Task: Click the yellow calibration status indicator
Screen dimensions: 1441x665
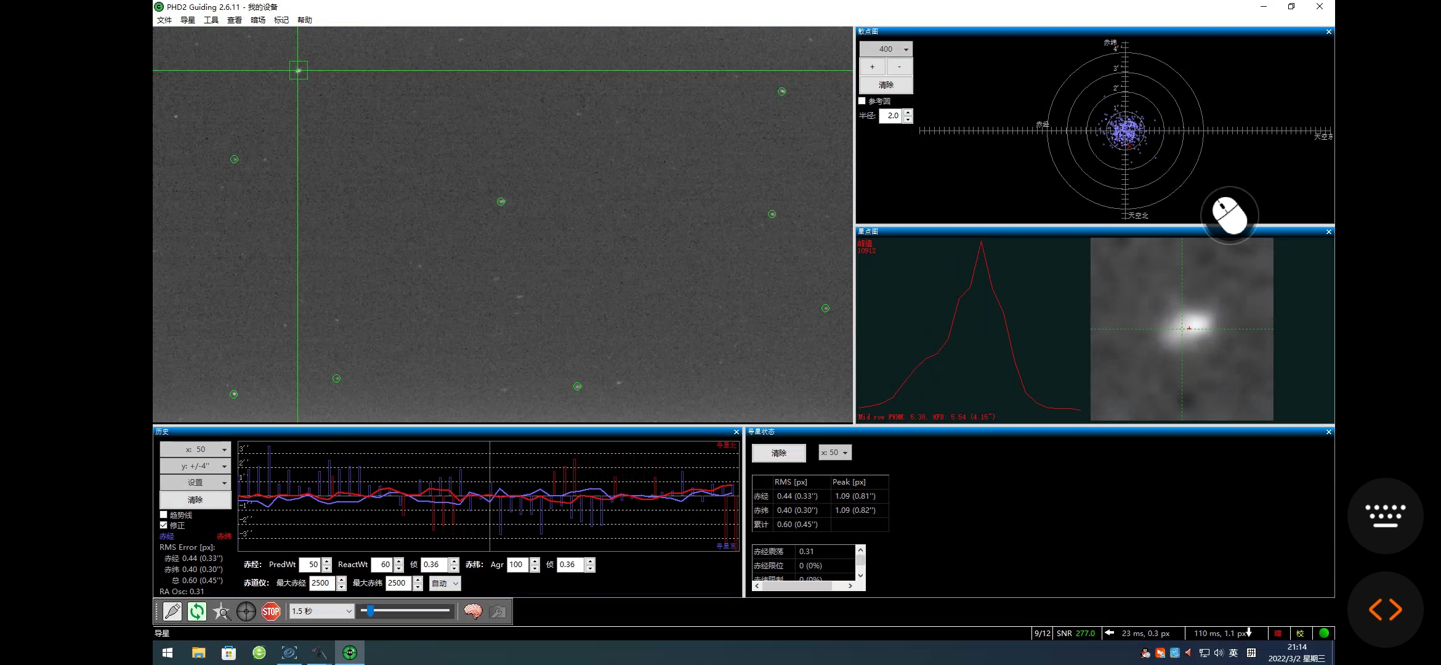Action: pos(1300,633)
